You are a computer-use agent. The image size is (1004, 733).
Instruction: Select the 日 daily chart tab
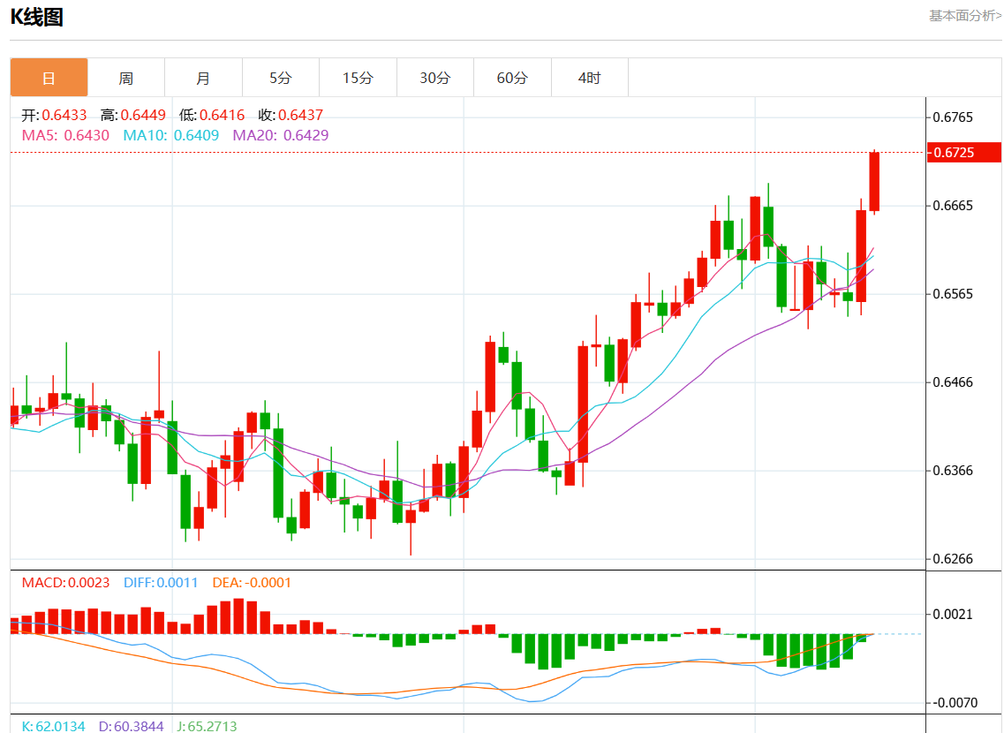click(49, 78)
